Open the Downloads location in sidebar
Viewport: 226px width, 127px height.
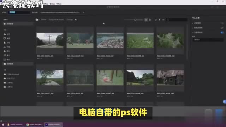[7, 47]
